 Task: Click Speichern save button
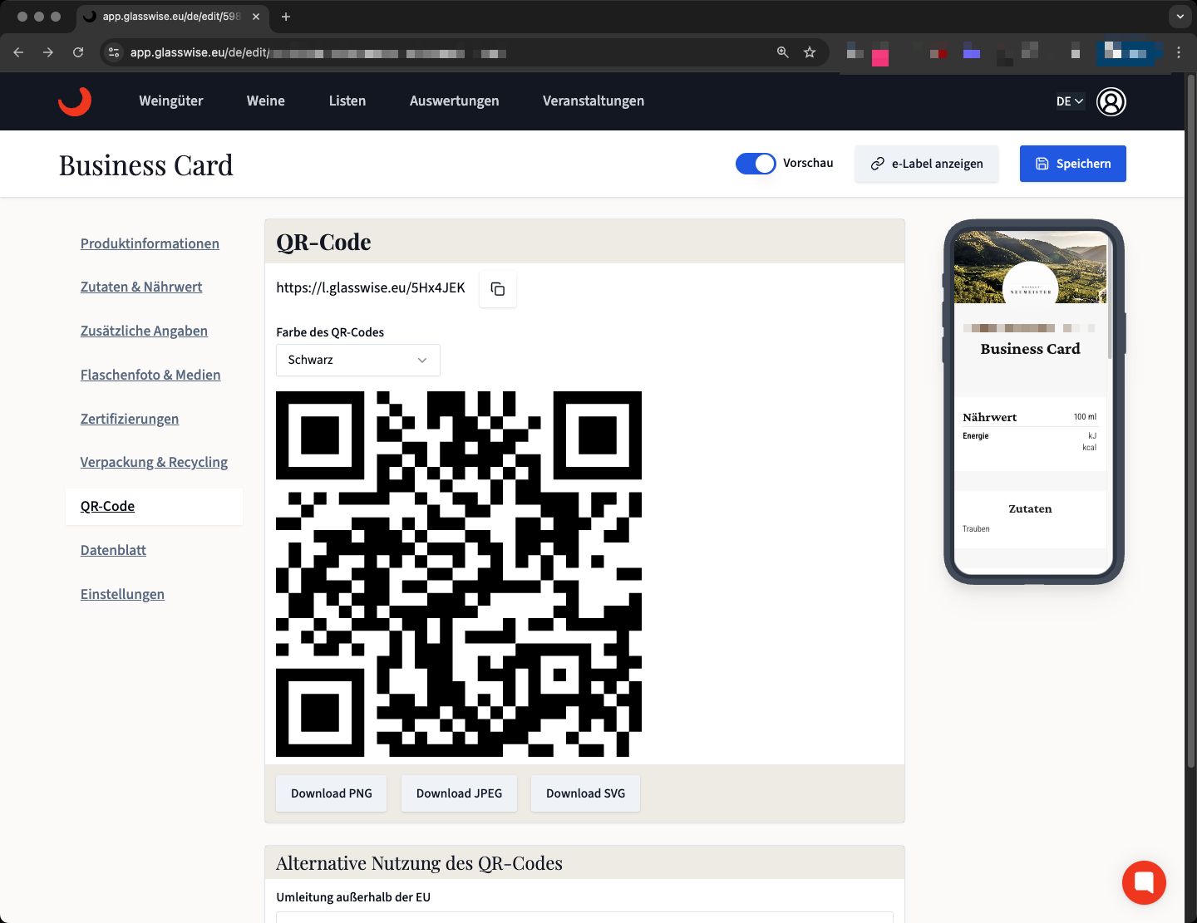pos(1073,164)
